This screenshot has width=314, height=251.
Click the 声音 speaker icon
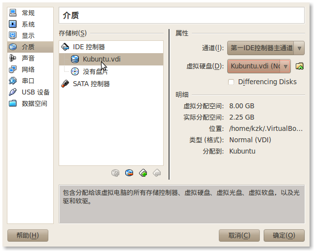point(13,58)
